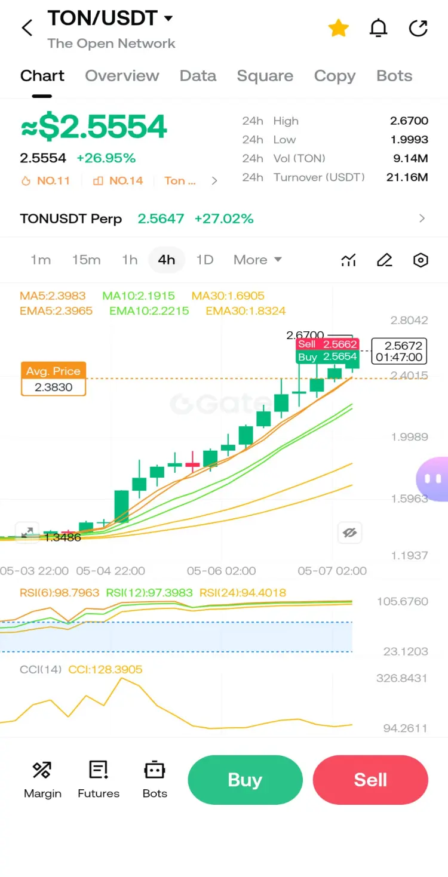Toggle the favorite star icon
Image resolution: width=448 pixels, height=877 pixels.
[x=339, y=27]
